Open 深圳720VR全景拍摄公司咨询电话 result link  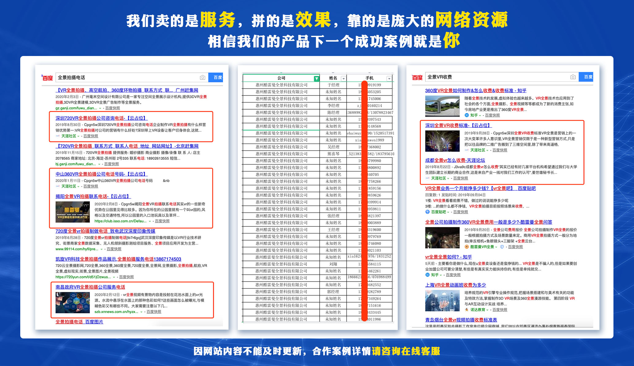(x=101, y=118)
